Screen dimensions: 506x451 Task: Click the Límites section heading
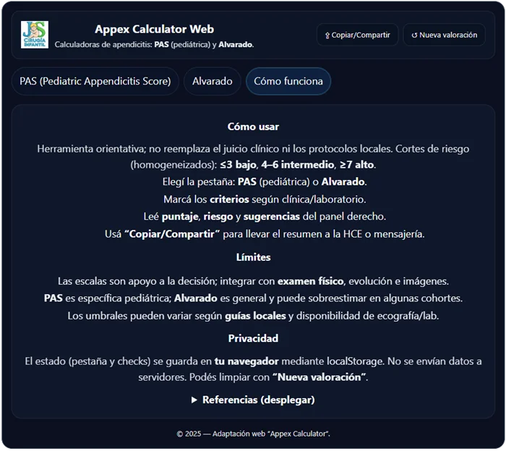(253, 257)
